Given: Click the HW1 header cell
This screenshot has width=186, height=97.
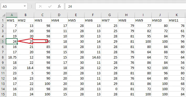Looking at the screenshot, I should coord(12,20).
